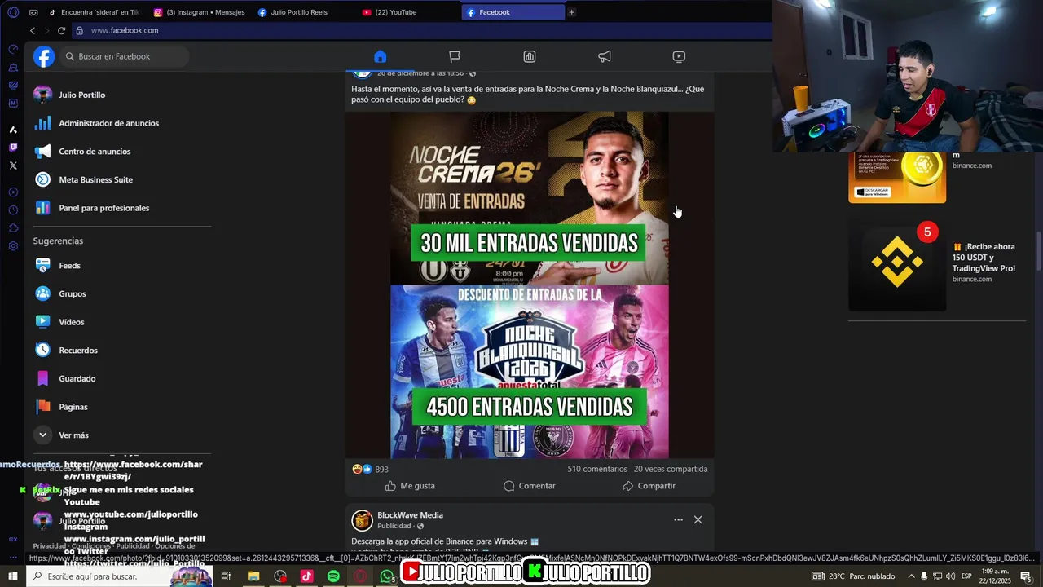Open History clock icon in Opera sidebar
Screen dimensions: 1043x587
pos(13,210)
